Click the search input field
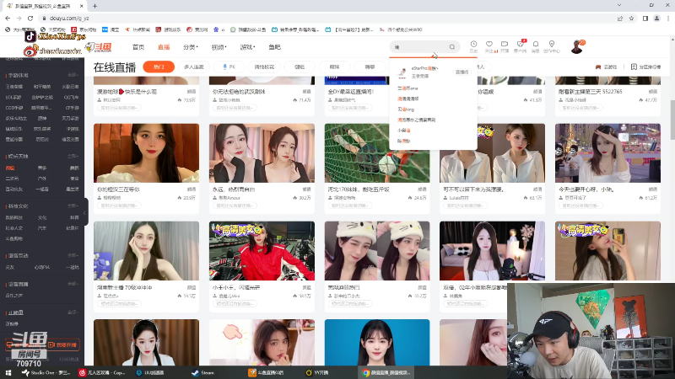Image resolution: width=675 pixels, height=379 pixels. [419, 47]
